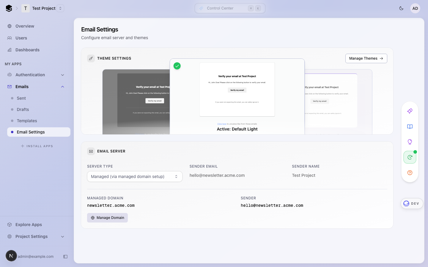Select the right-side purple theme preview

pos(339,102)
